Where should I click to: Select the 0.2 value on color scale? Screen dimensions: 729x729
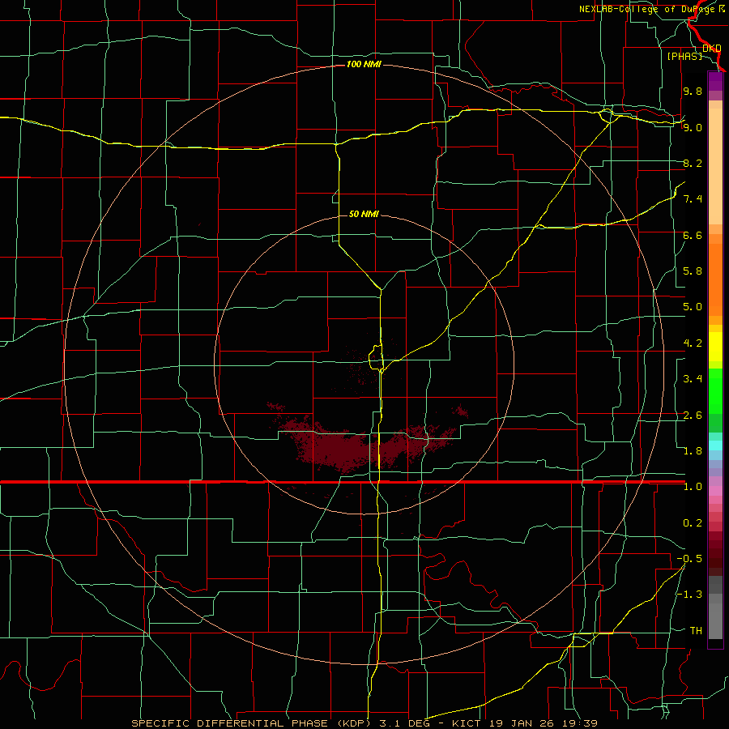coord(693,523)
